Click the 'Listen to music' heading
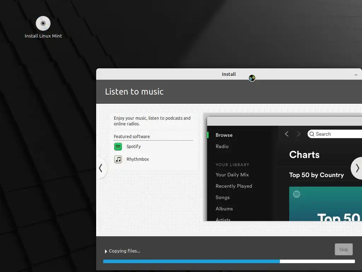This screenshot has height=272, width=362. (134, 92)
